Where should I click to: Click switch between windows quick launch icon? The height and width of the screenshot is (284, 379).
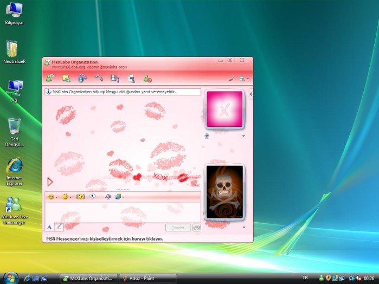[44, 279]
